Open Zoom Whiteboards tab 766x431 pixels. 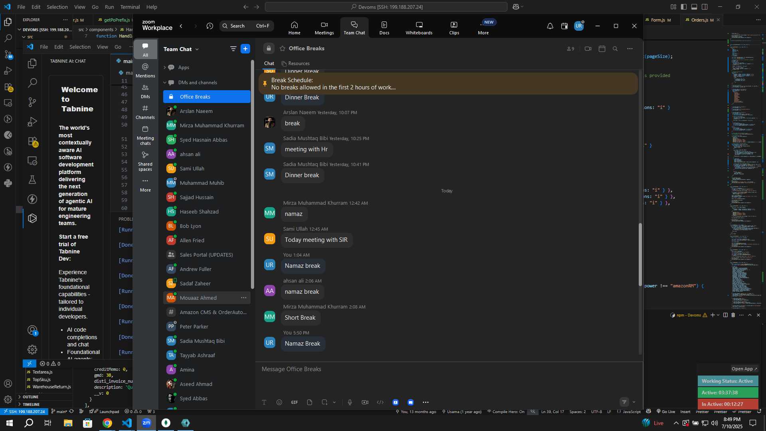click(419, 28)
